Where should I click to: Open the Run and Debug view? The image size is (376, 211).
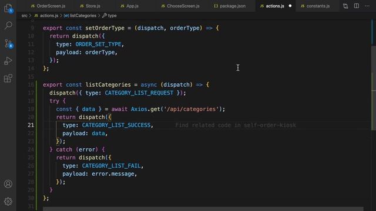point(8,61)
